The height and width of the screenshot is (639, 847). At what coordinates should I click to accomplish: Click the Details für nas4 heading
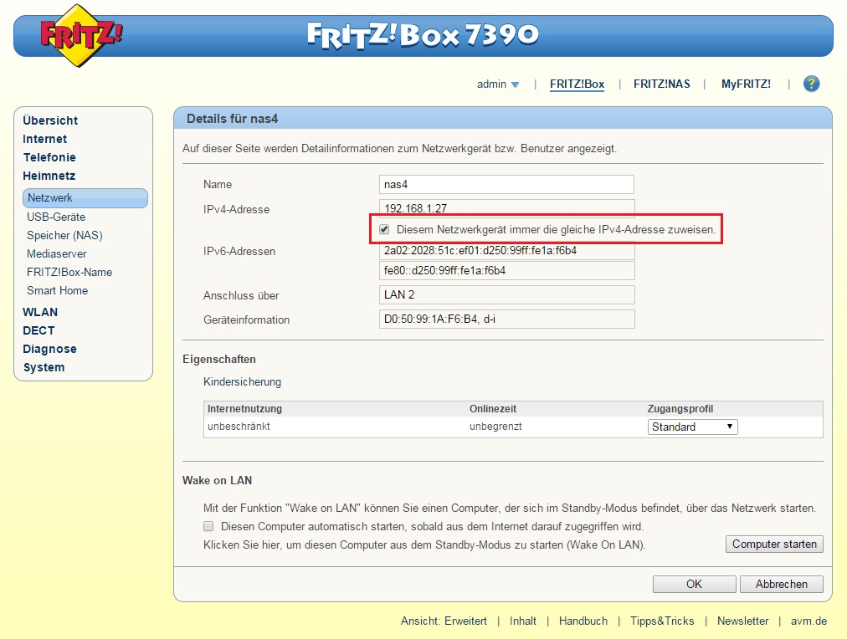233,119
